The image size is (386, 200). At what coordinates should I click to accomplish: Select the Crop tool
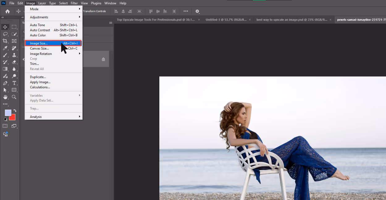[5, 41]
